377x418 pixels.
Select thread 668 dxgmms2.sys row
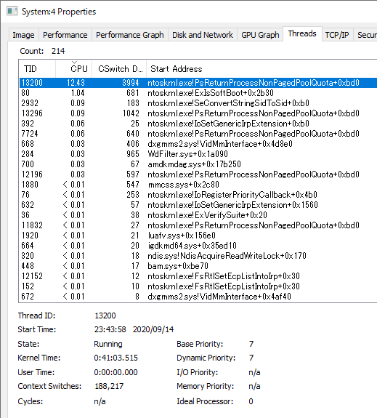tap(198, 144)
